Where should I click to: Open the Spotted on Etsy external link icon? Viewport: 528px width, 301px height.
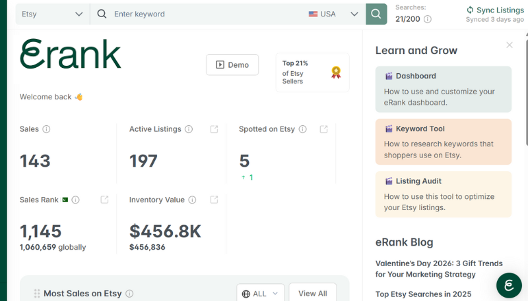(x=323, y=129)
